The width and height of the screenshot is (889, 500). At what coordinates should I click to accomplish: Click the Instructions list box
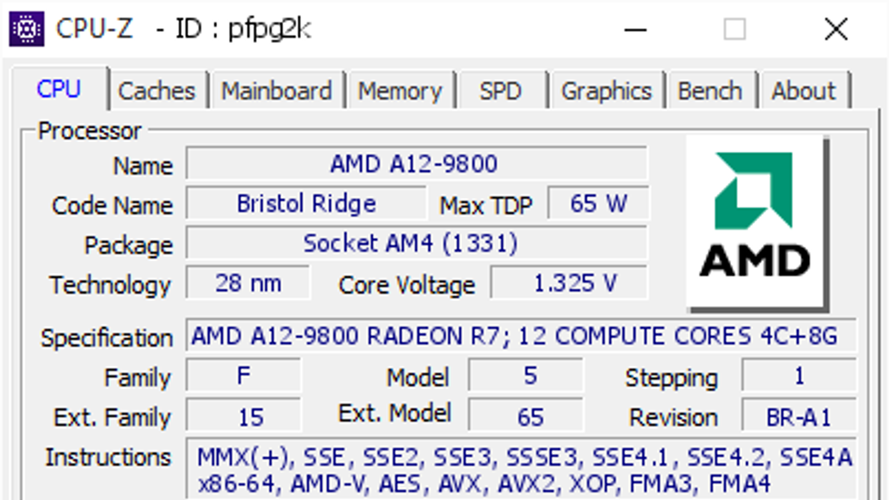[522, 470]
